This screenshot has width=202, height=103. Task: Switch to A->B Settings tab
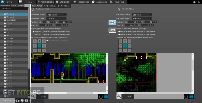point(50,6)
